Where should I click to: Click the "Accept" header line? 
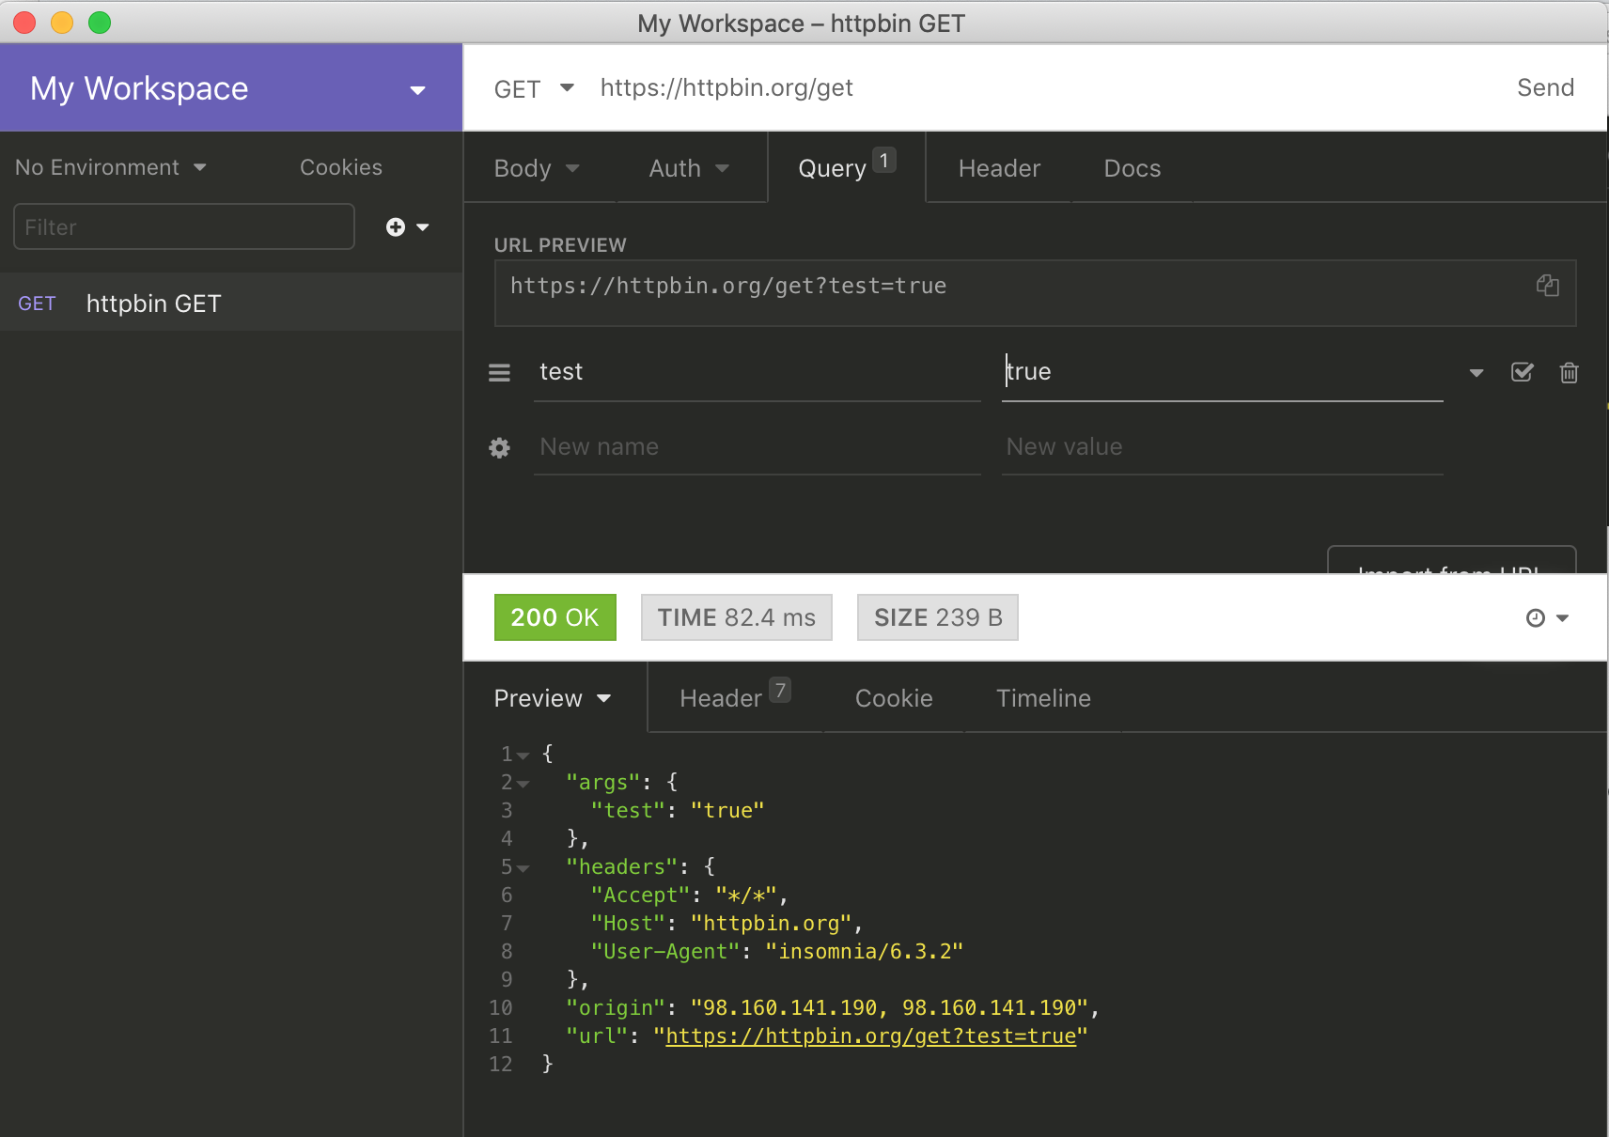click(689, 895)
